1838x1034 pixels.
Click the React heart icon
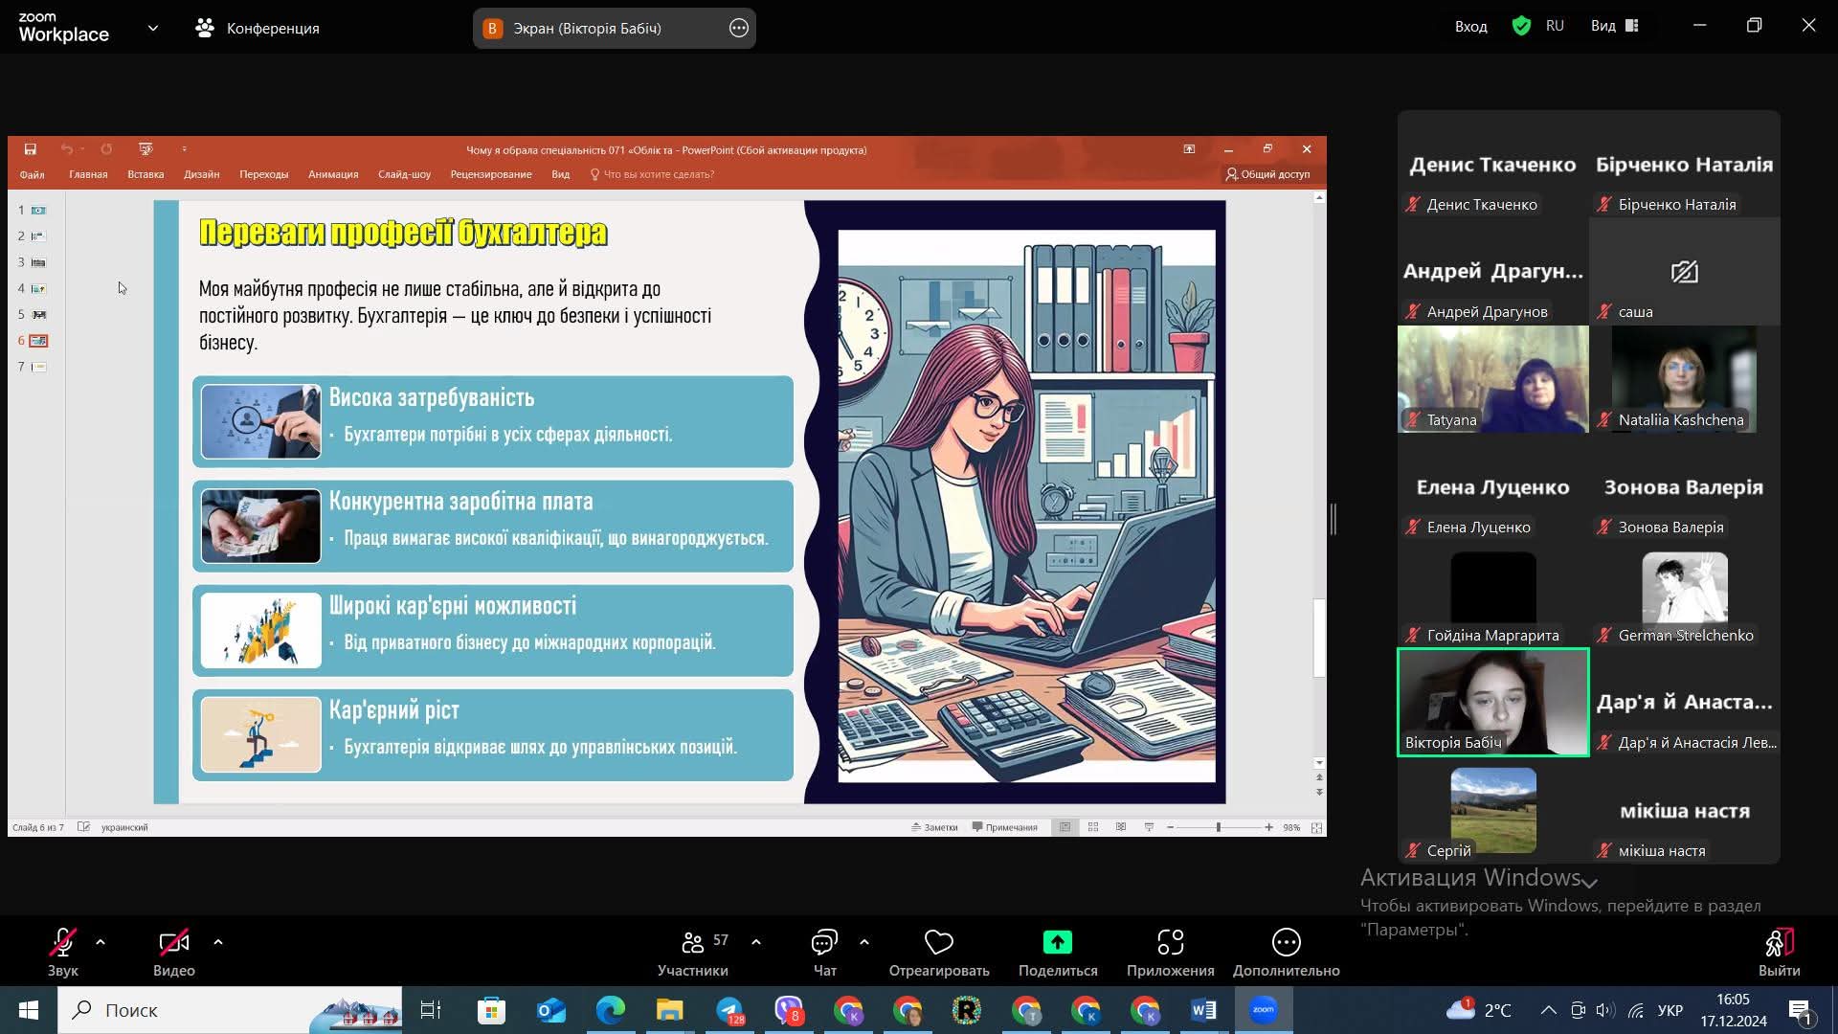click(938, 943)
